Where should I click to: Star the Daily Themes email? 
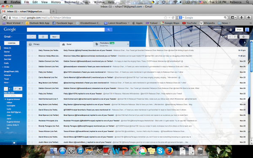(32, 51)
